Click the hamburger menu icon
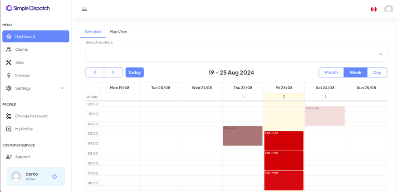 tap(84, 9)
